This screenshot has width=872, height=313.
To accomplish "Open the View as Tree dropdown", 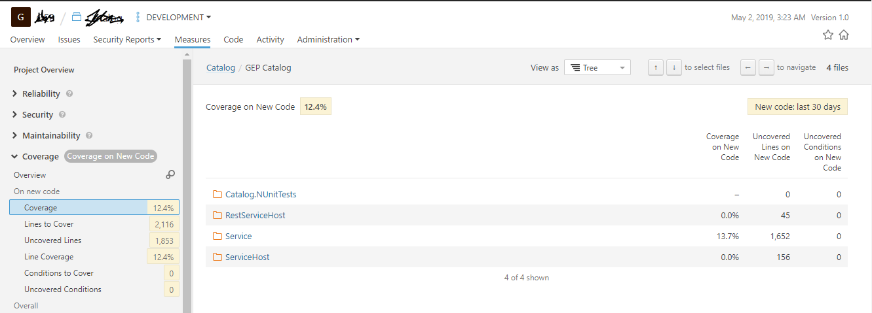I will coord(597,67).
